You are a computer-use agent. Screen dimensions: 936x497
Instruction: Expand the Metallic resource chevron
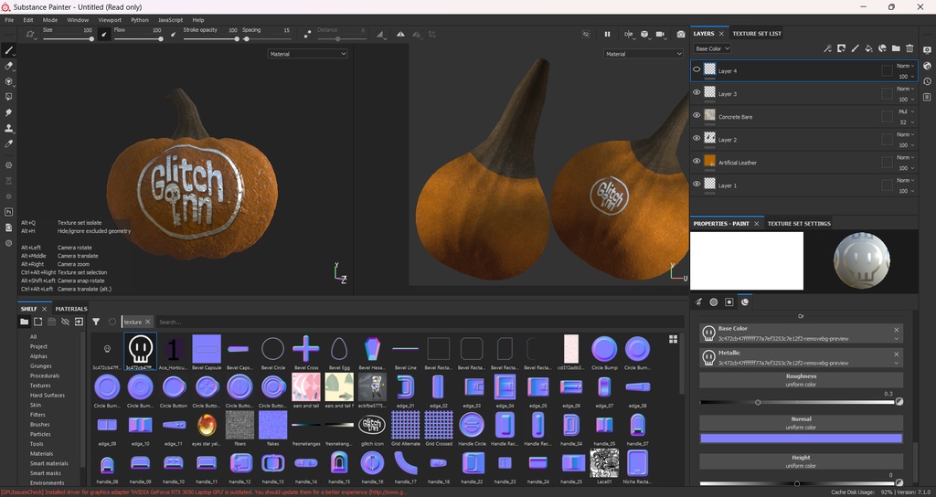pyautogui.click(x=896, y=363)
